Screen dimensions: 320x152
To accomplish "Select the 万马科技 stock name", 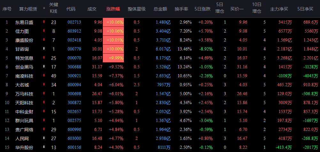I will (24, 94).
